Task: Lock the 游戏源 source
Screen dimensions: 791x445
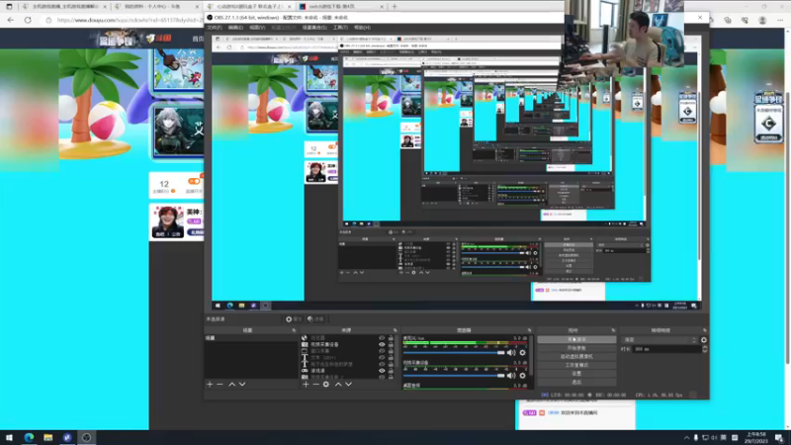Action: pyautogui.click(x=391, y=371)
